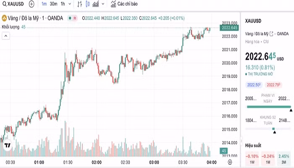Image resolution: width=294 pixels, height=168 pixels.
Task: Select the candlestick chart style icon
Action: pos(87,4)
